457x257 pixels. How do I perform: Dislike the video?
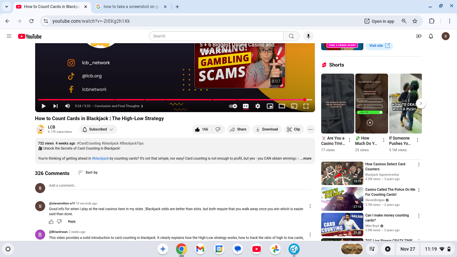click(218, 129)
